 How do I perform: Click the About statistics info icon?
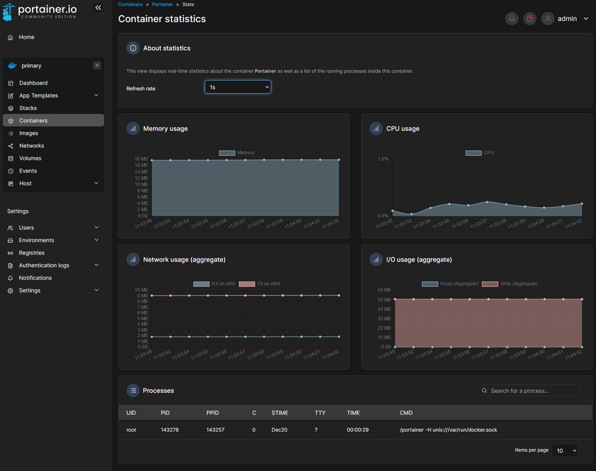point(133,48)
